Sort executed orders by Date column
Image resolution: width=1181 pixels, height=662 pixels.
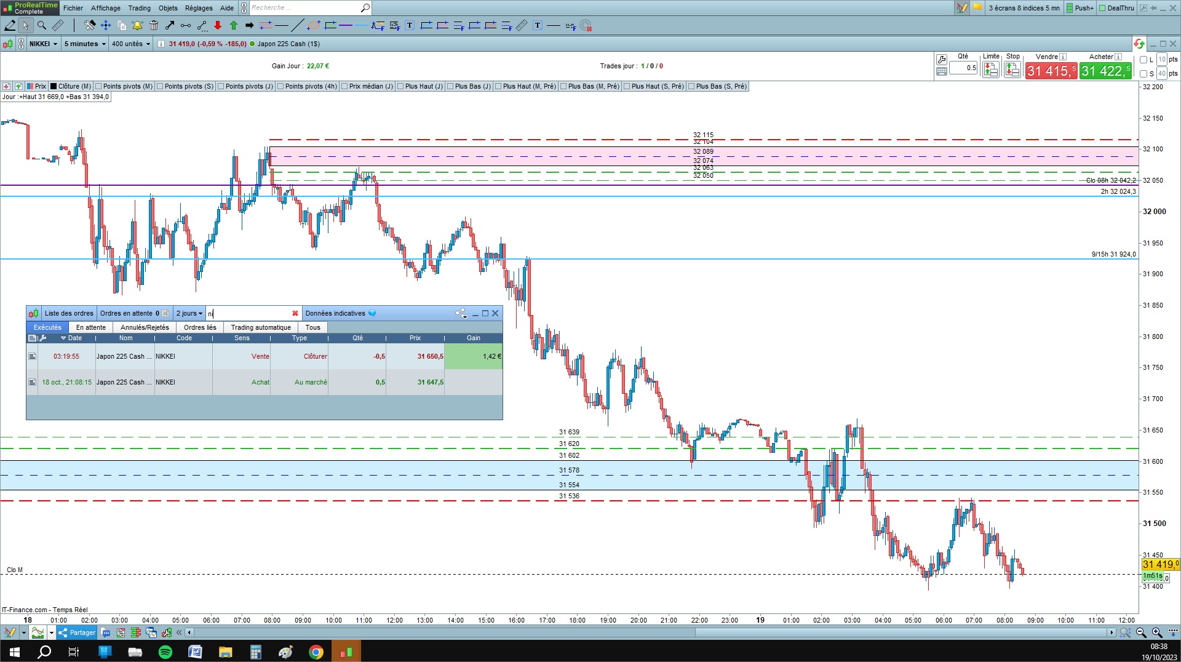pyautogui.click(x=71, y=338)
